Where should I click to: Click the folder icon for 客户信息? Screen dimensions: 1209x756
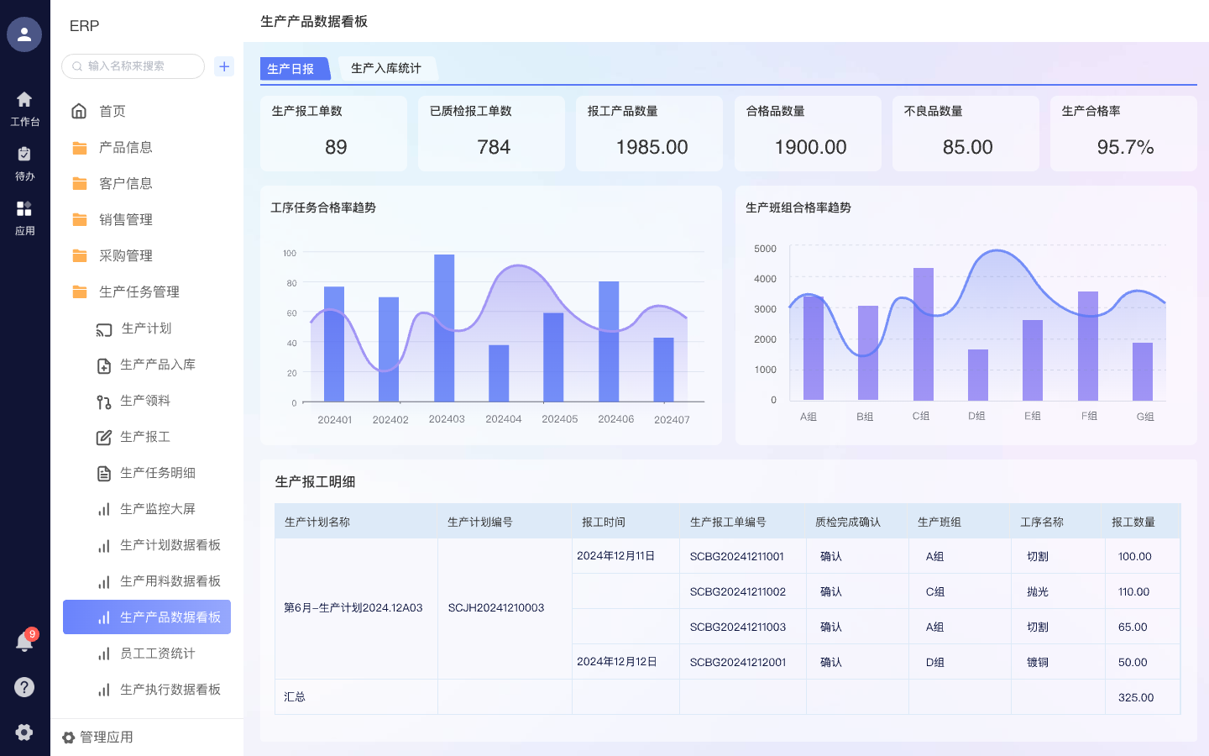click(80, 184)
